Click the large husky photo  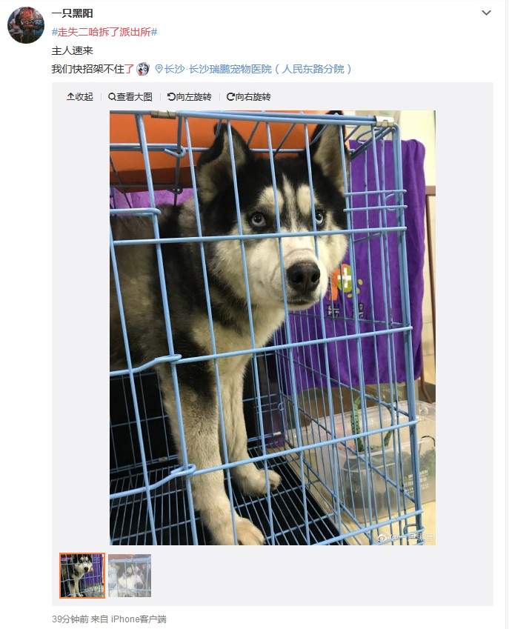pyautogui.click(x=273, y=327)
